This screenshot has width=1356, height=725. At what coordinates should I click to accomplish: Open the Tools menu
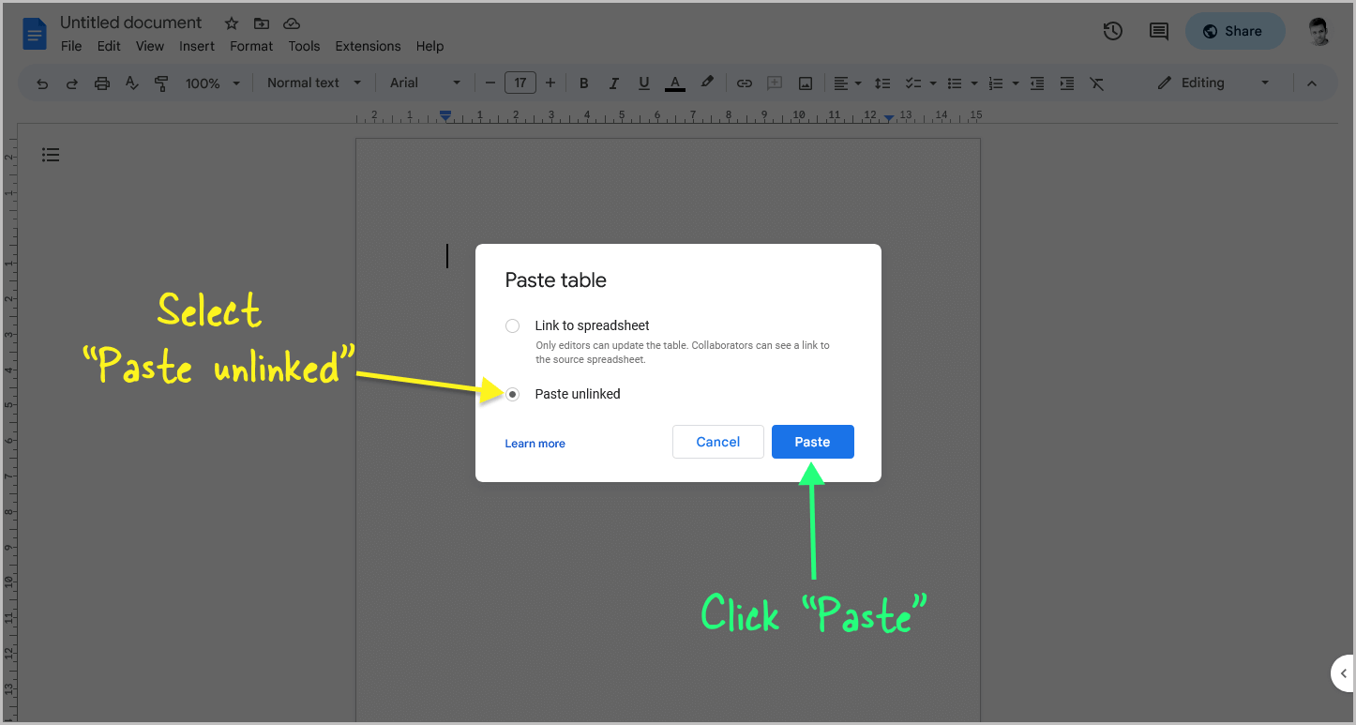(x=304, y=46)
